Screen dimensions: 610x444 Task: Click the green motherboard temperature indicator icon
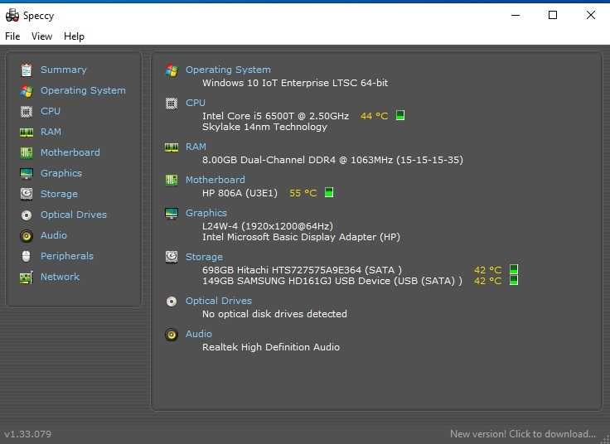pos(329,192)
